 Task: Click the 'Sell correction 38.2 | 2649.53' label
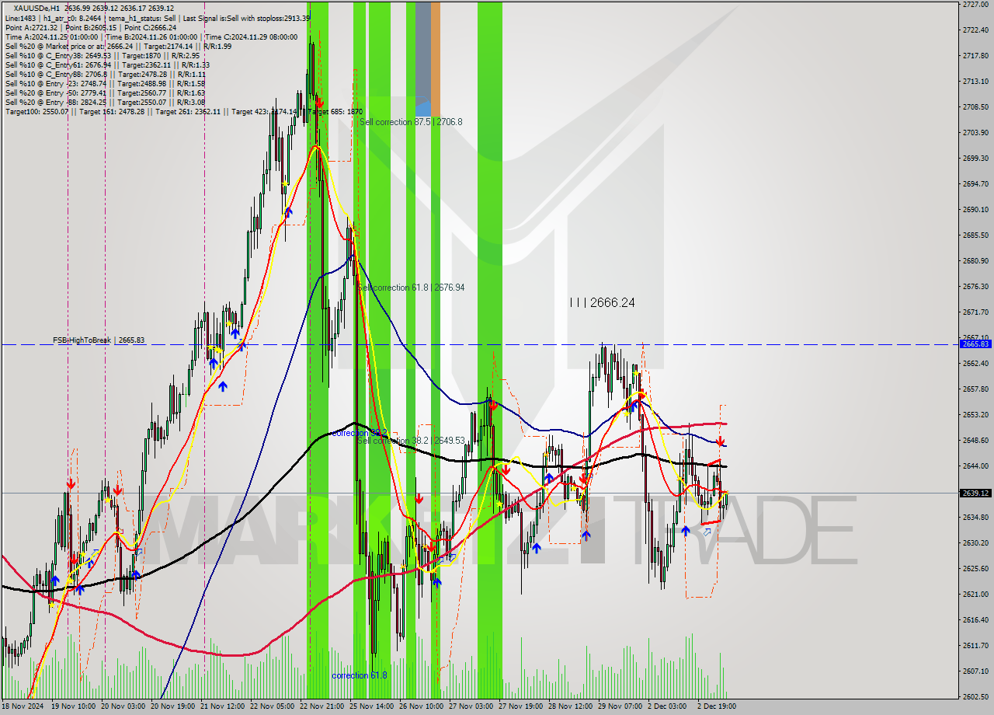[x=412, y=441]
